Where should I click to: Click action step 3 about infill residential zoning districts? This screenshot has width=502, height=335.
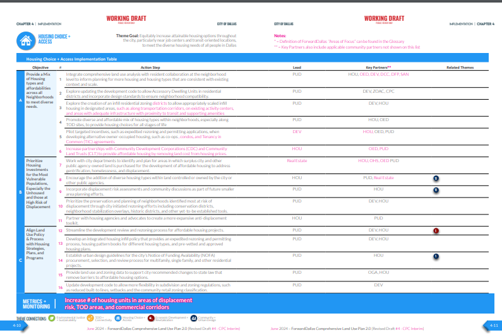[150, 109]
